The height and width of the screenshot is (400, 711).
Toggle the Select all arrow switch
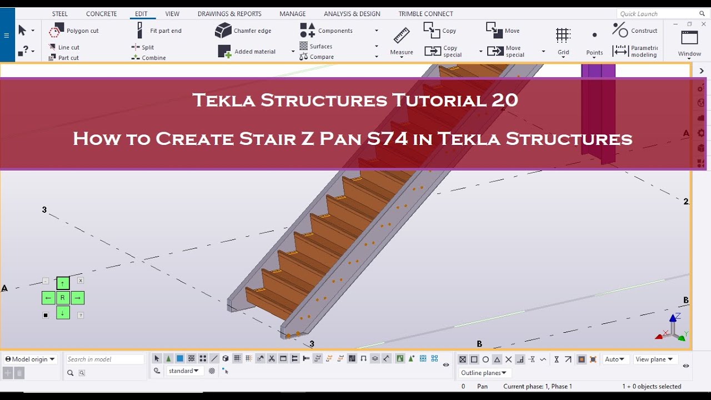(x=157, y=359)
